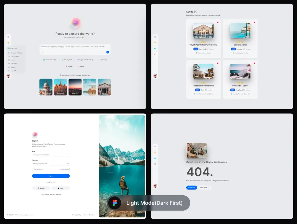Select the New York destination thumbnail
This screenshot has height=224, width=297.
coord(75,87)
